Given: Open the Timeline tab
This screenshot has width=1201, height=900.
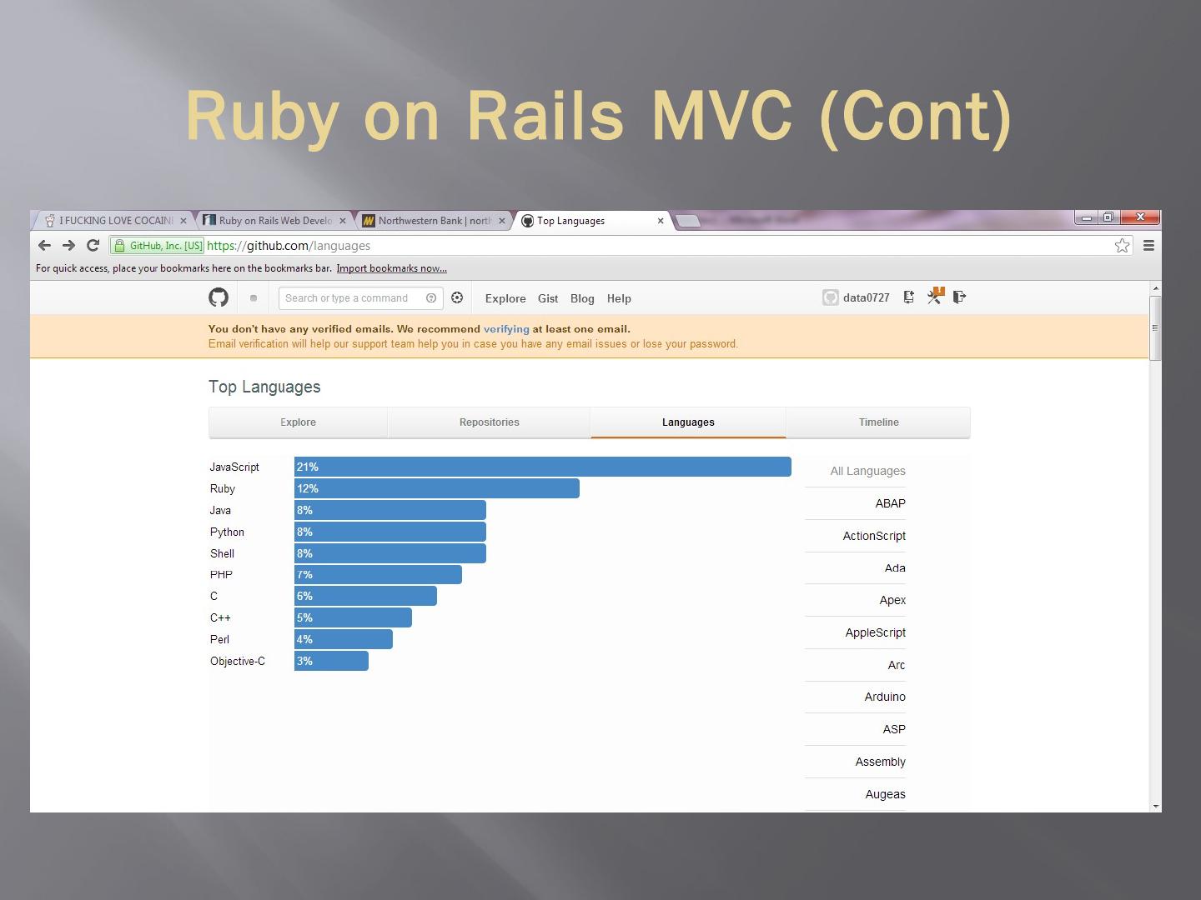Looking at the screenshot, I should [x=879, y=422].
